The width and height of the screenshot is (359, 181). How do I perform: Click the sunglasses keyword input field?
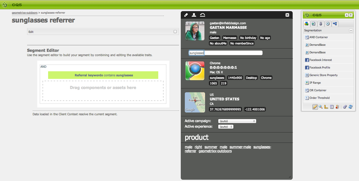point(225,53)
